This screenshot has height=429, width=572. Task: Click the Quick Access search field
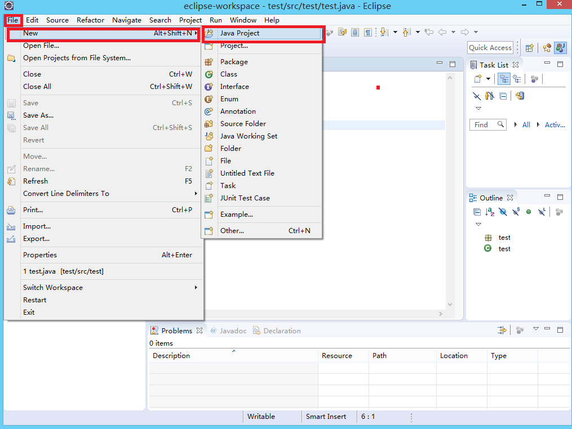(490, 48)
